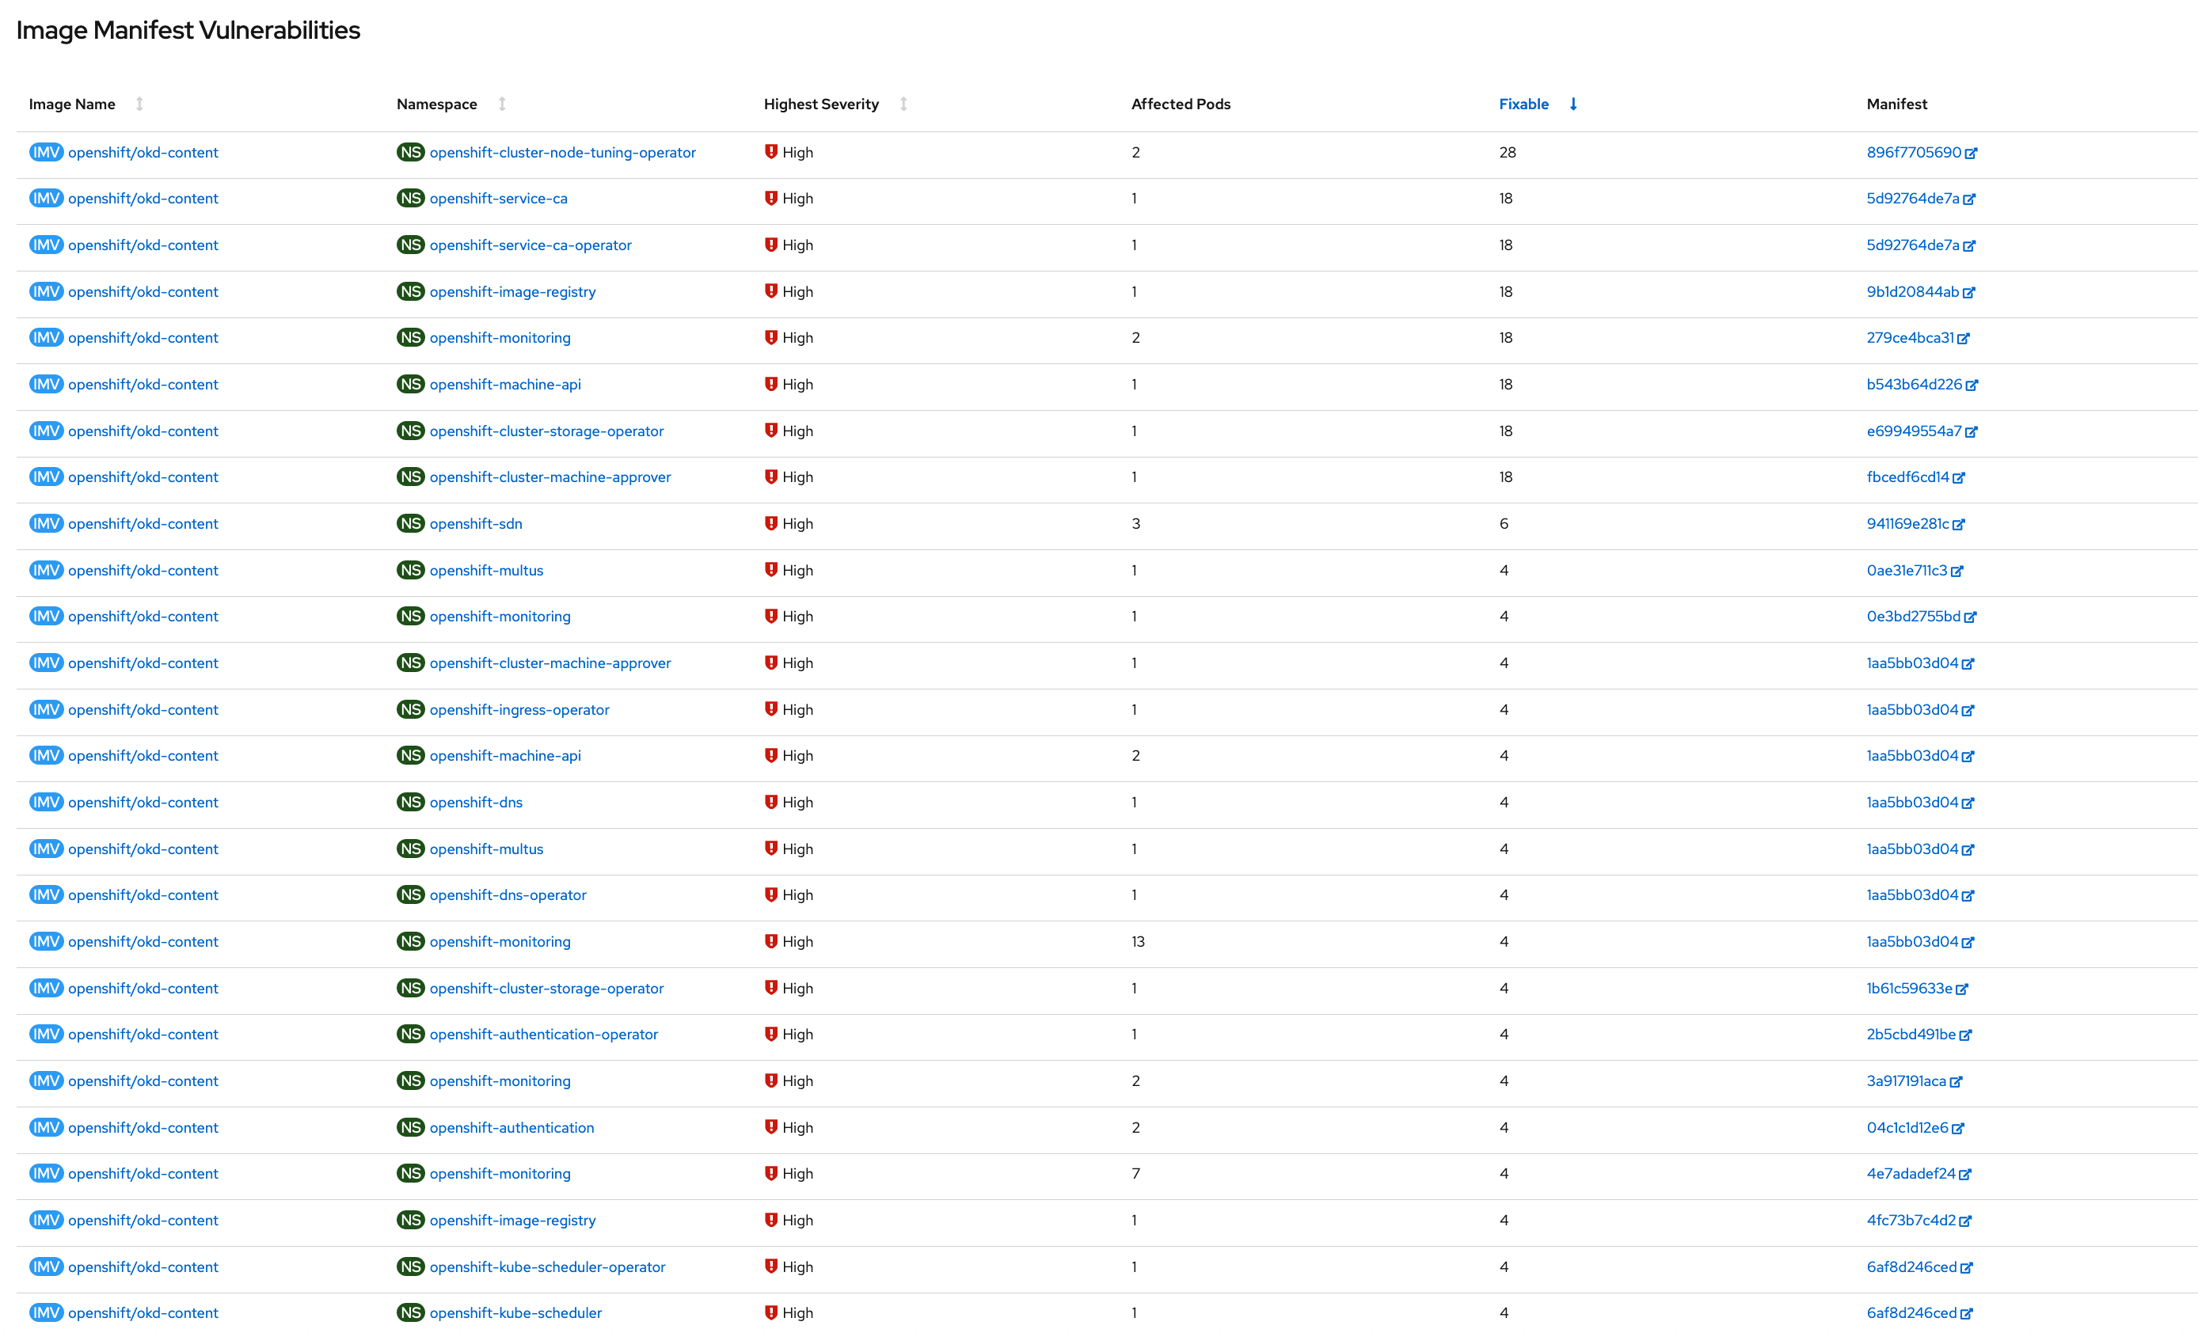Open manifest link 279ce4bca31
The height and width of the screenshot is (1333, 2198).
1910,338
